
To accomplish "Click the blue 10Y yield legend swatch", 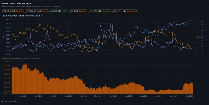I will pos(6,16).
